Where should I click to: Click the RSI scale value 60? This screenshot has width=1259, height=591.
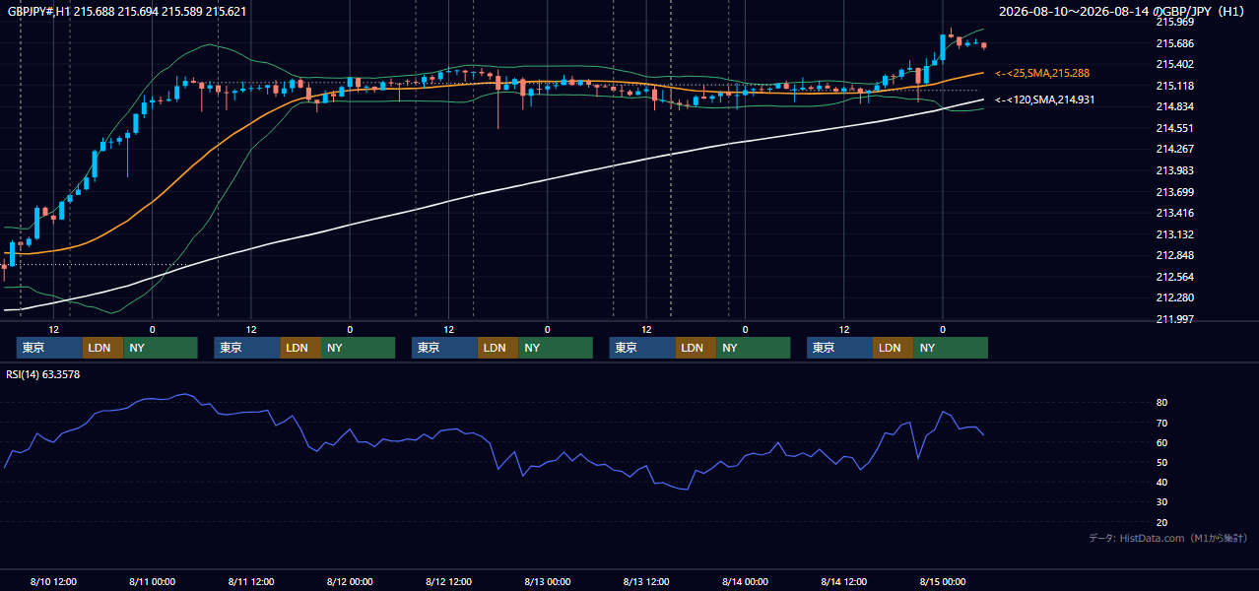(1162, 442)
